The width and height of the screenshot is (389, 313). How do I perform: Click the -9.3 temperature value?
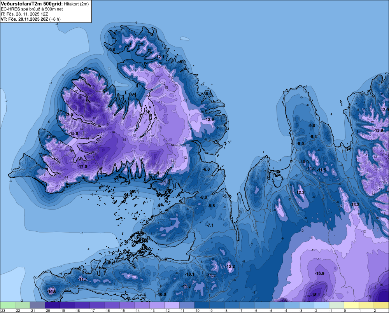(313, 136)
